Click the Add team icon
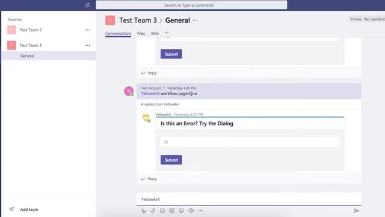The height and width of the screenshot is (217, 385). [x=11, y=209]
